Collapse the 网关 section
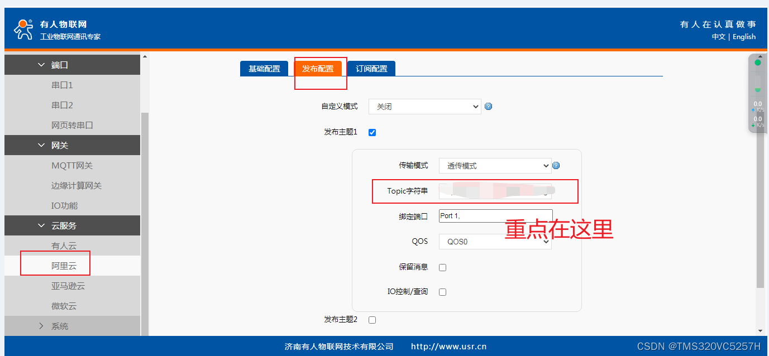This screenshot has height=356, width=769. [x=72, y=145]
